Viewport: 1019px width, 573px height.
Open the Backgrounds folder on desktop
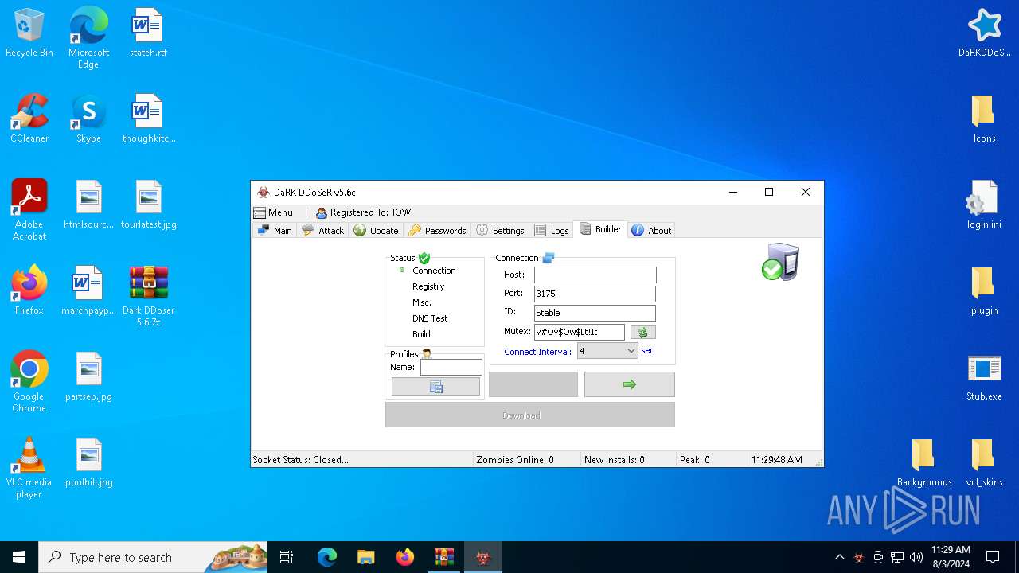pos(924,463)
